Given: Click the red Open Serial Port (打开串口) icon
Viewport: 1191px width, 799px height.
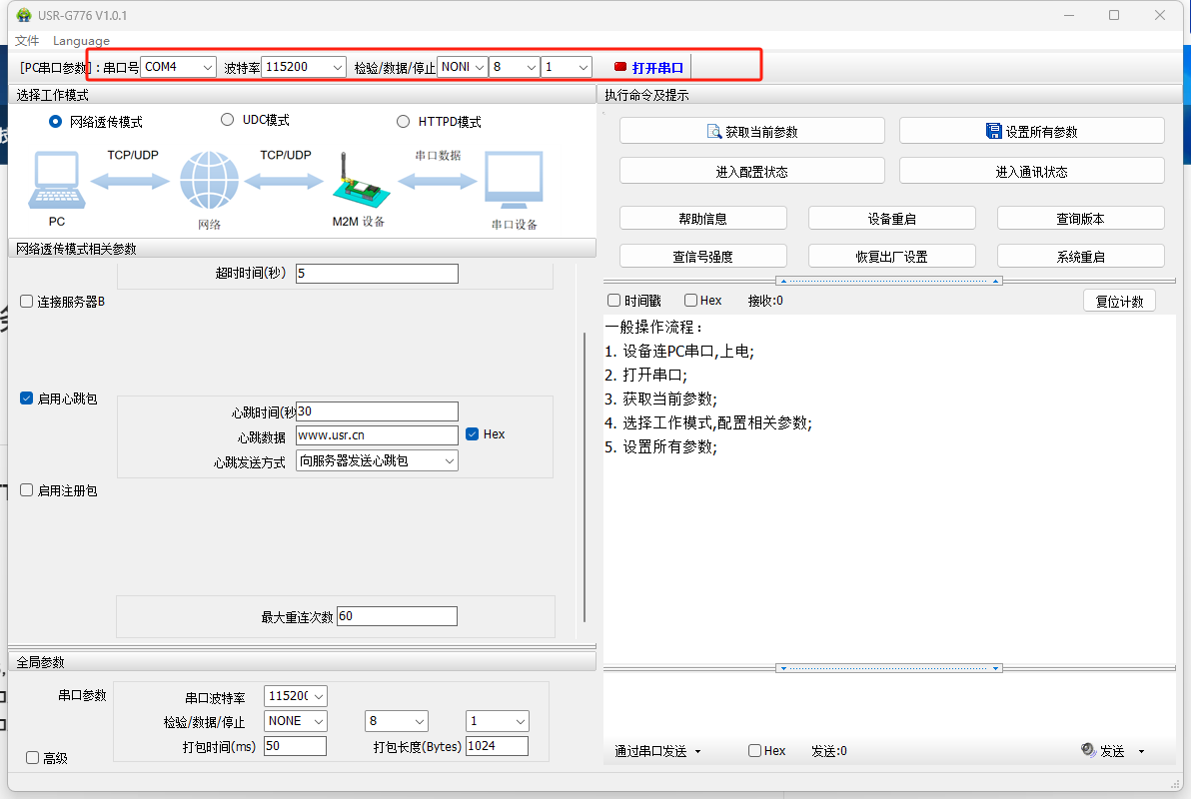Looking at the screenshot, I should coord(620,67).
